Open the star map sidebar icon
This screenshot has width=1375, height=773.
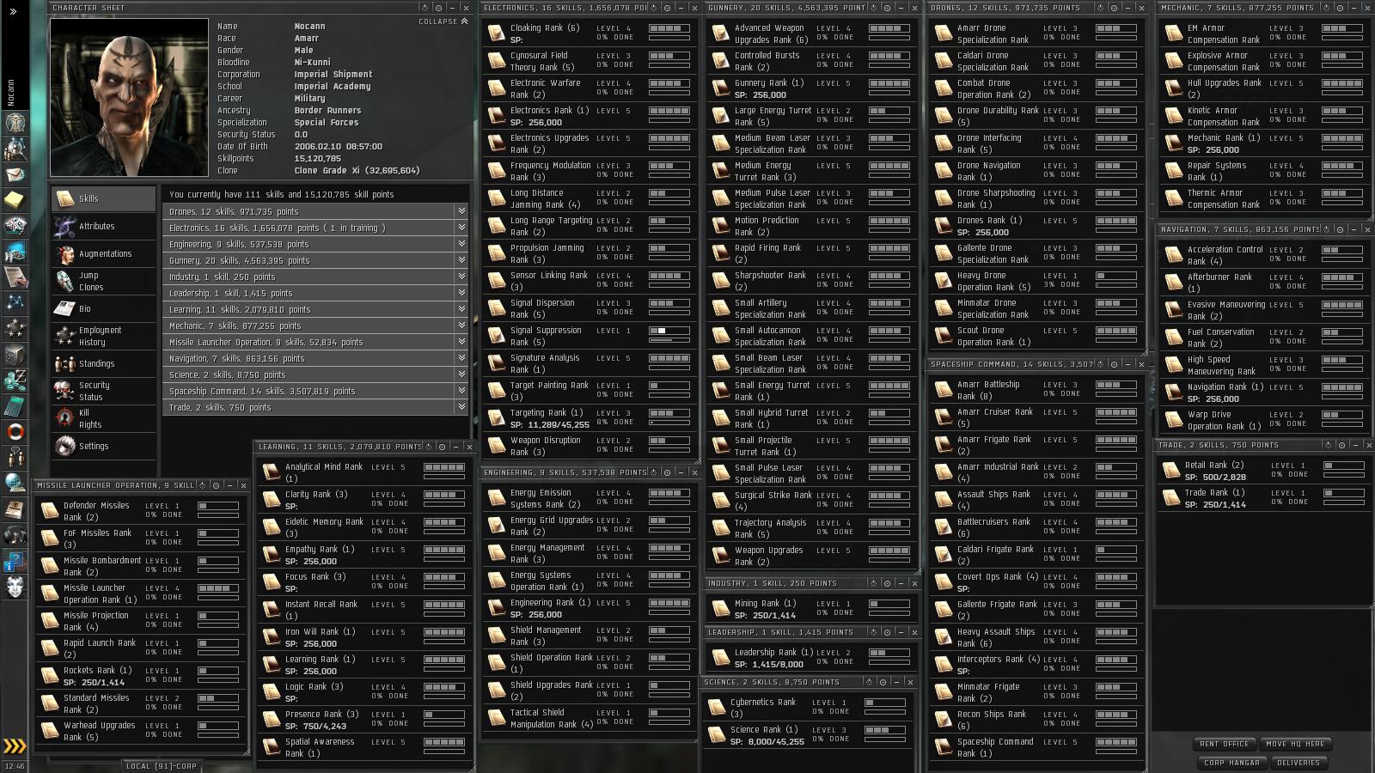coord(15,302)
